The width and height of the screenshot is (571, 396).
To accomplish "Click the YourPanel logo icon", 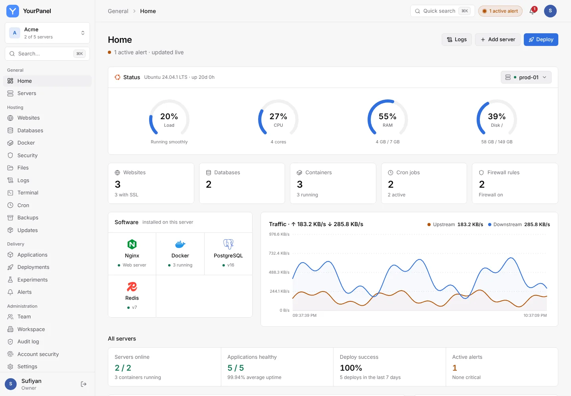I will pyautogui.click(x=13, y=11).
